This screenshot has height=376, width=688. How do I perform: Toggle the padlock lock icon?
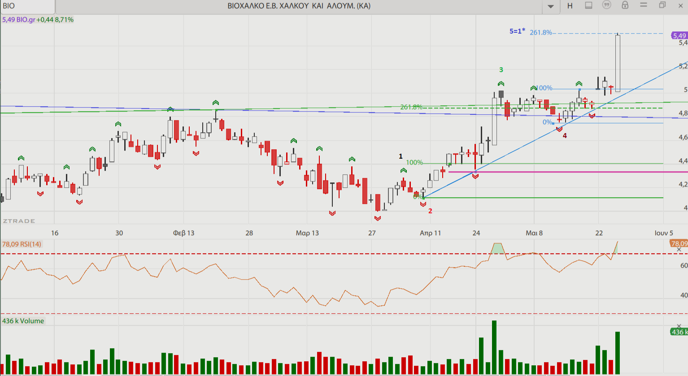tap(625, 5)
